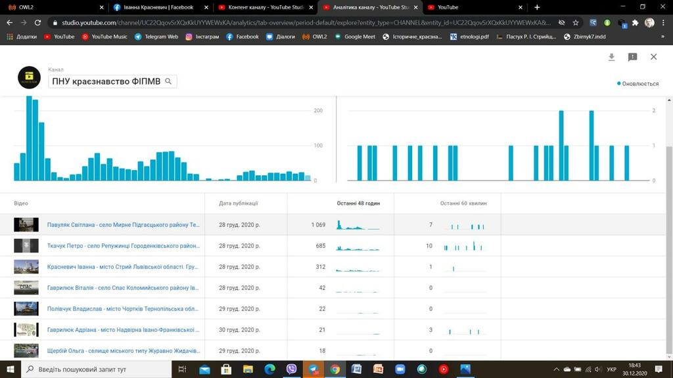Select the ПНУ краєзнавство ФІПМВ channel field

tap(105, 81)
